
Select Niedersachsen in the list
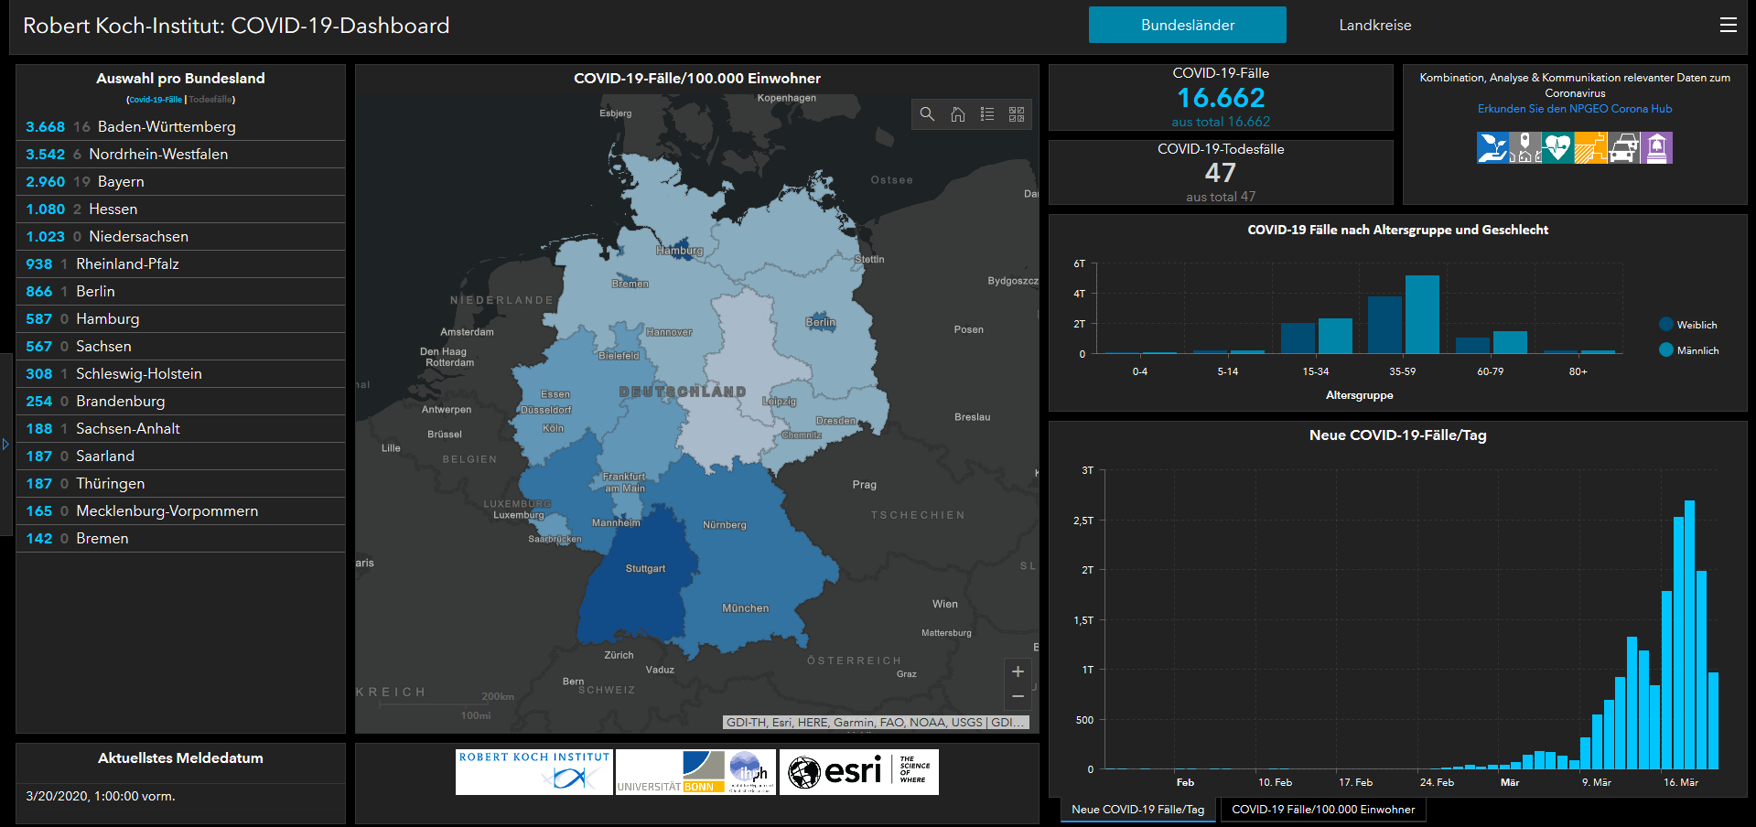(180, 236)
